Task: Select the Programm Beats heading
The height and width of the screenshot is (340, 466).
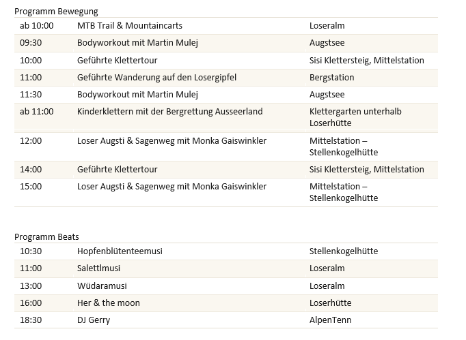Action: tap(46, 237)
